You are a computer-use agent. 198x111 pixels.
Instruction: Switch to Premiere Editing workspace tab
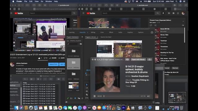click(93, 32)
